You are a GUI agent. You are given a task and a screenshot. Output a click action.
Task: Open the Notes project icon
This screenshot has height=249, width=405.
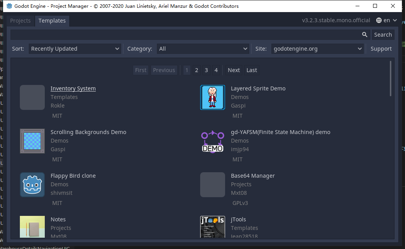click(x=32, y=227)
